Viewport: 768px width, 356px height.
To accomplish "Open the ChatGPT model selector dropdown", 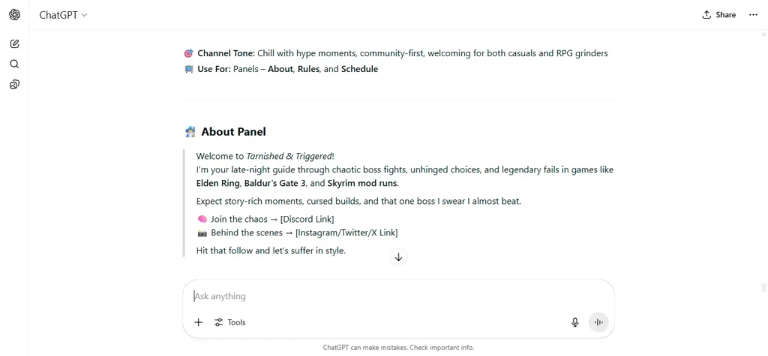I will coord(63,15).
